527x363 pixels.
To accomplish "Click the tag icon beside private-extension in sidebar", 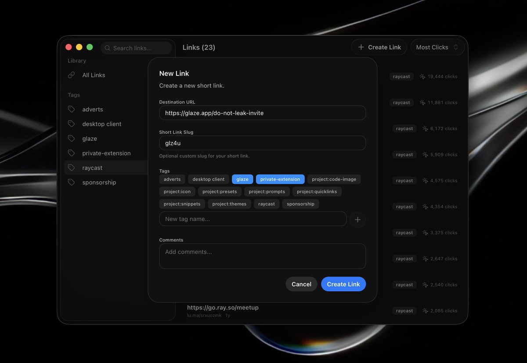I will tap(71, 153).
